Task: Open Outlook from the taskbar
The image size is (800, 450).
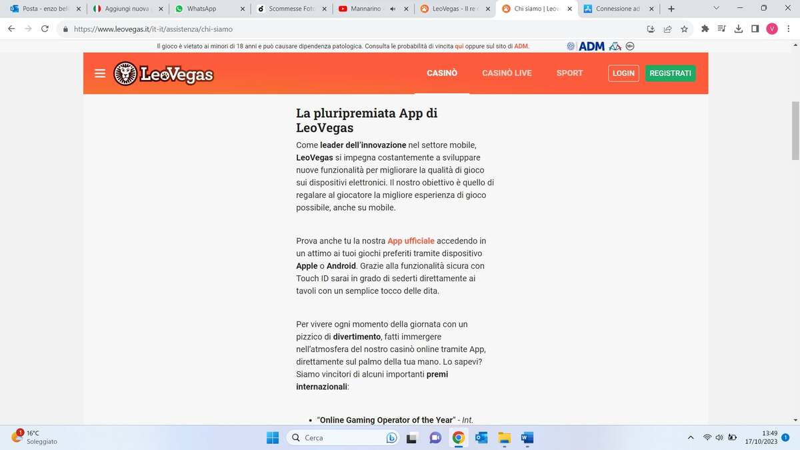Action: point(481,438)
